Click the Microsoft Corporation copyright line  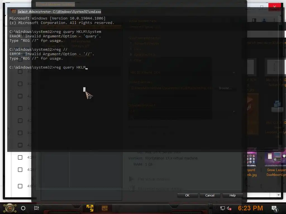62,23
